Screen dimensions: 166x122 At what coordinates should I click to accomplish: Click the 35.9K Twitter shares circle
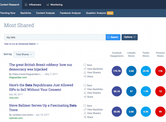(x=146, y=71)
